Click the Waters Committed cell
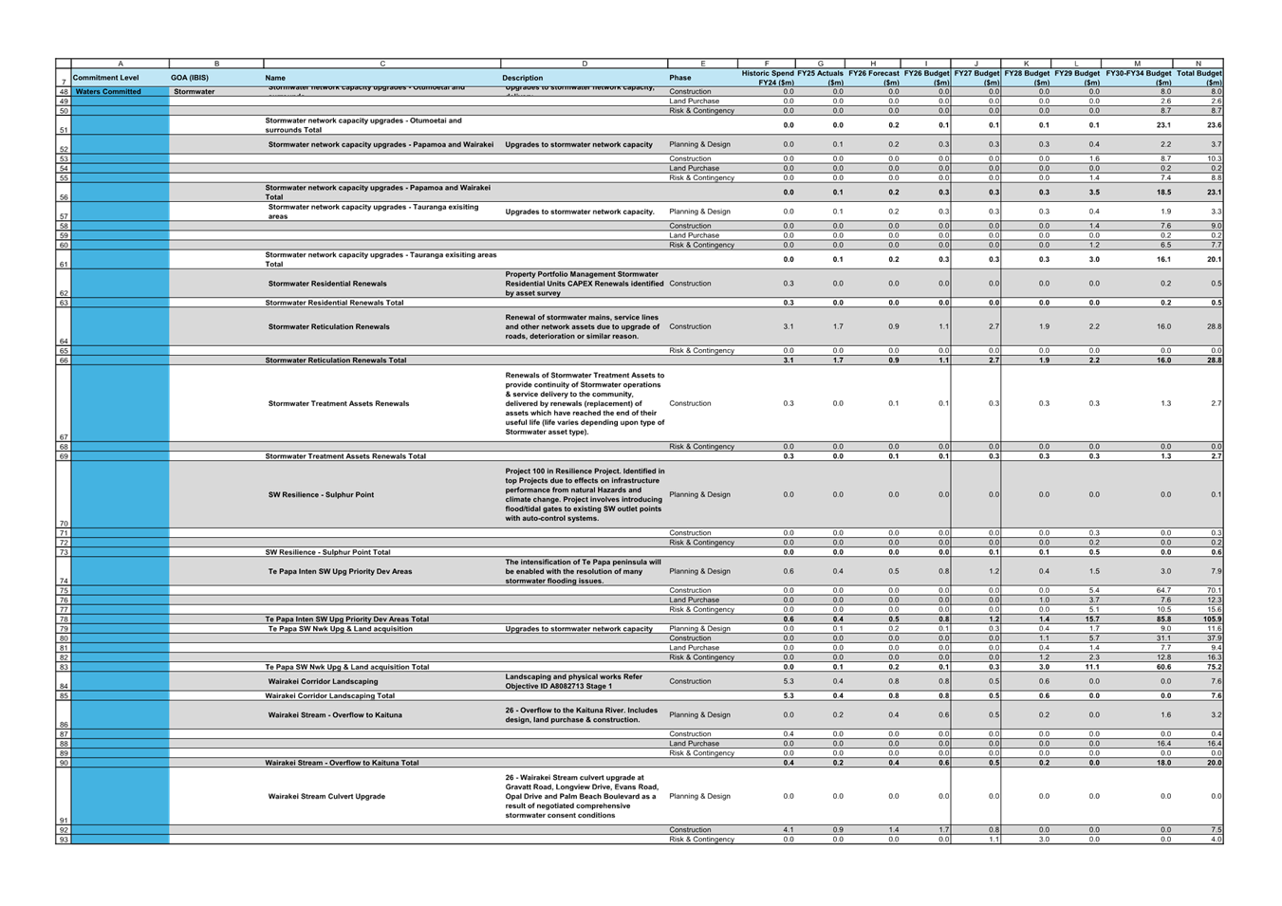1282x906 pixels. [x=108, y=92]
